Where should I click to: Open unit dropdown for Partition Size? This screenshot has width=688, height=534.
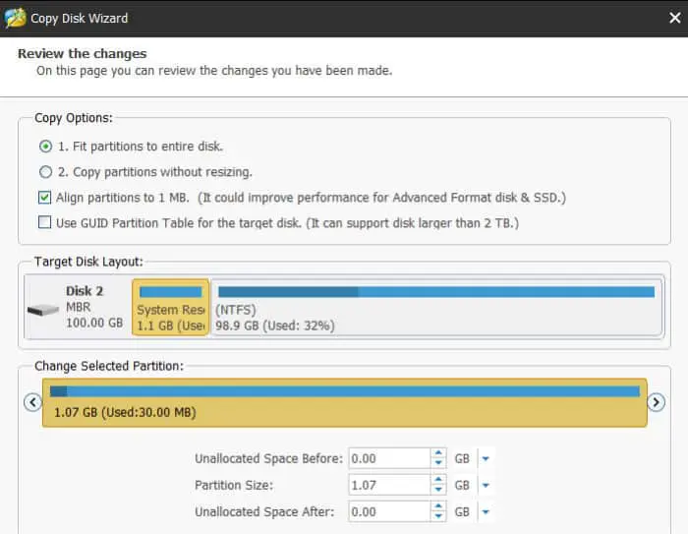point(487,485)
